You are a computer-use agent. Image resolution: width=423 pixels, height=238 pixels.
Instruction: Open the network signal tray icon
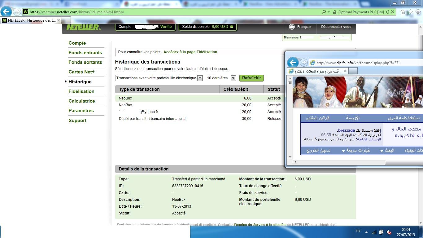point(374,232)
